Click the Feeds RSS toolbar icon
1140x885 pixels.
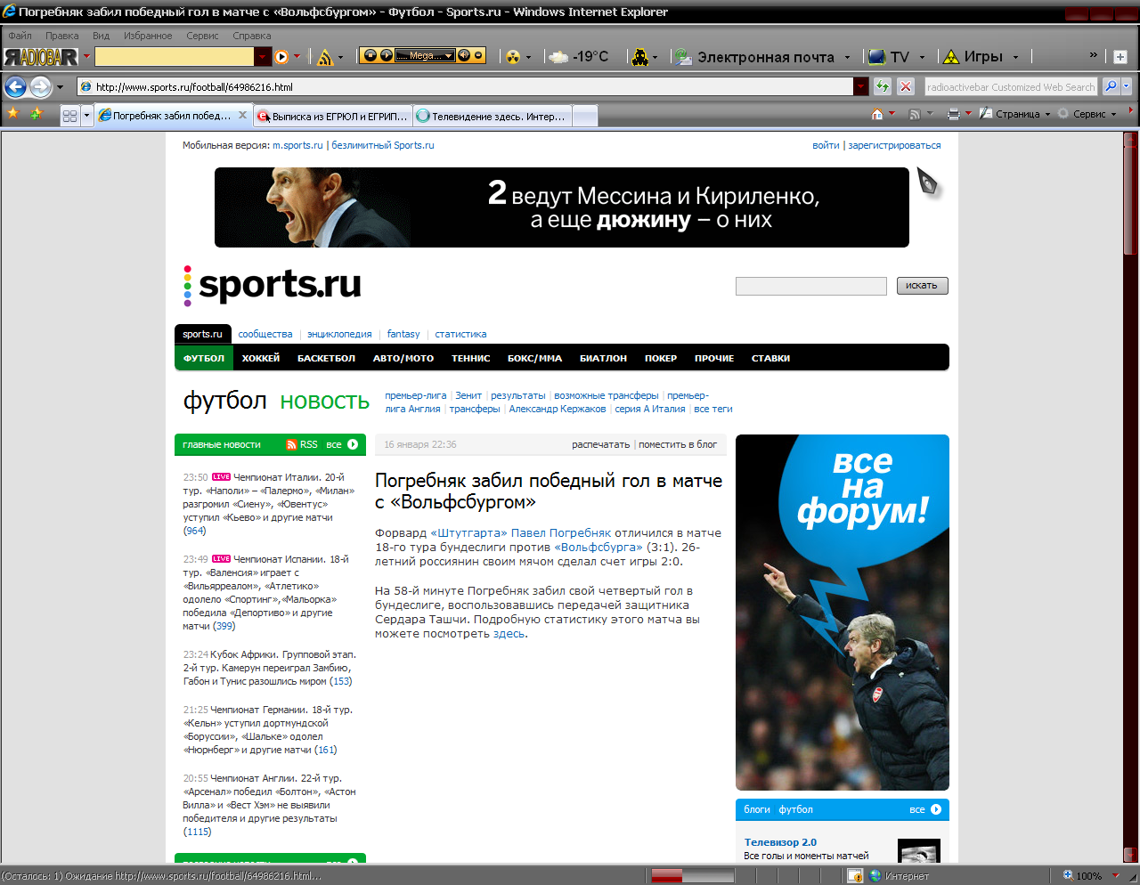[914, 114]
